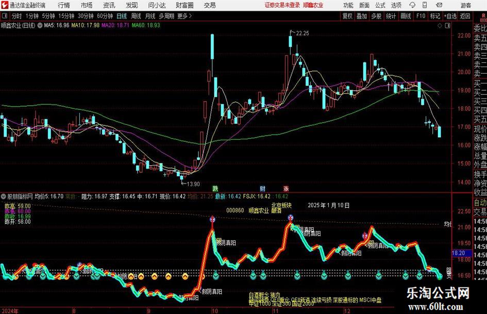Screen dimensions: 487x314
Task: Open the mail envelope icon
Action: pyautogui.click(x=439, y=5)
